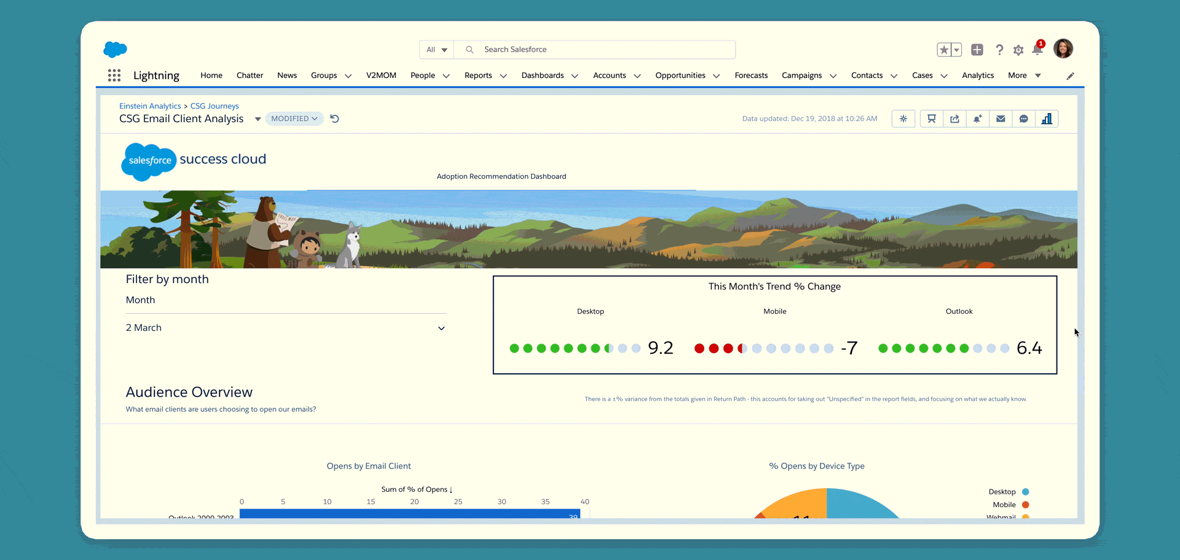Click the Einstein Analytics breadcrumb link
This screenshot has width=1180, height=560.
click(150, 106)
